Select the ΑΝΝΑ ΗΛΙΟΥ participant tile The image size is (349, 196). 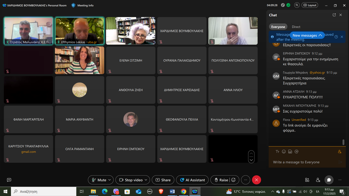point(233,90)
